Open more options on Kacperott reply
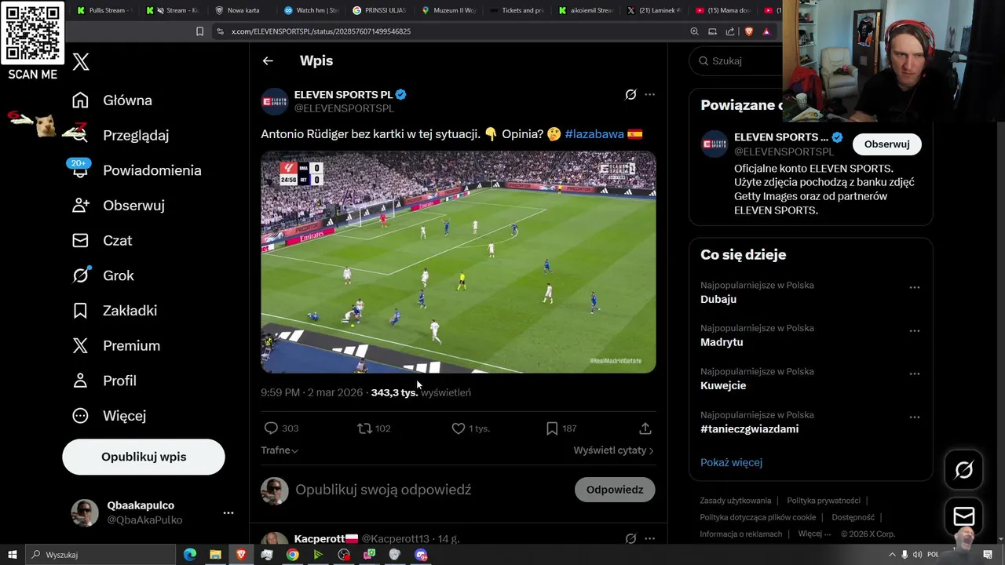This screenshot has width=1005, height=565. 649,539
